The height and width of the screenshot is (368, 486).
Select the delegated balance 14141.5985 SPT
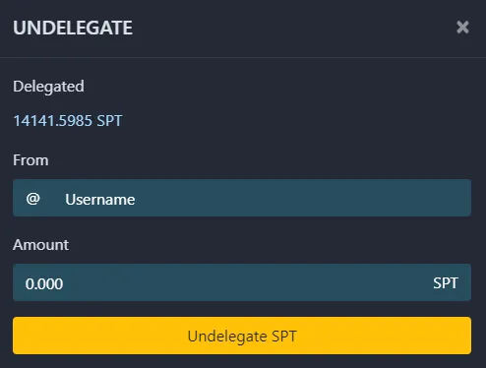pyautogui.click(x=68, y=121)
